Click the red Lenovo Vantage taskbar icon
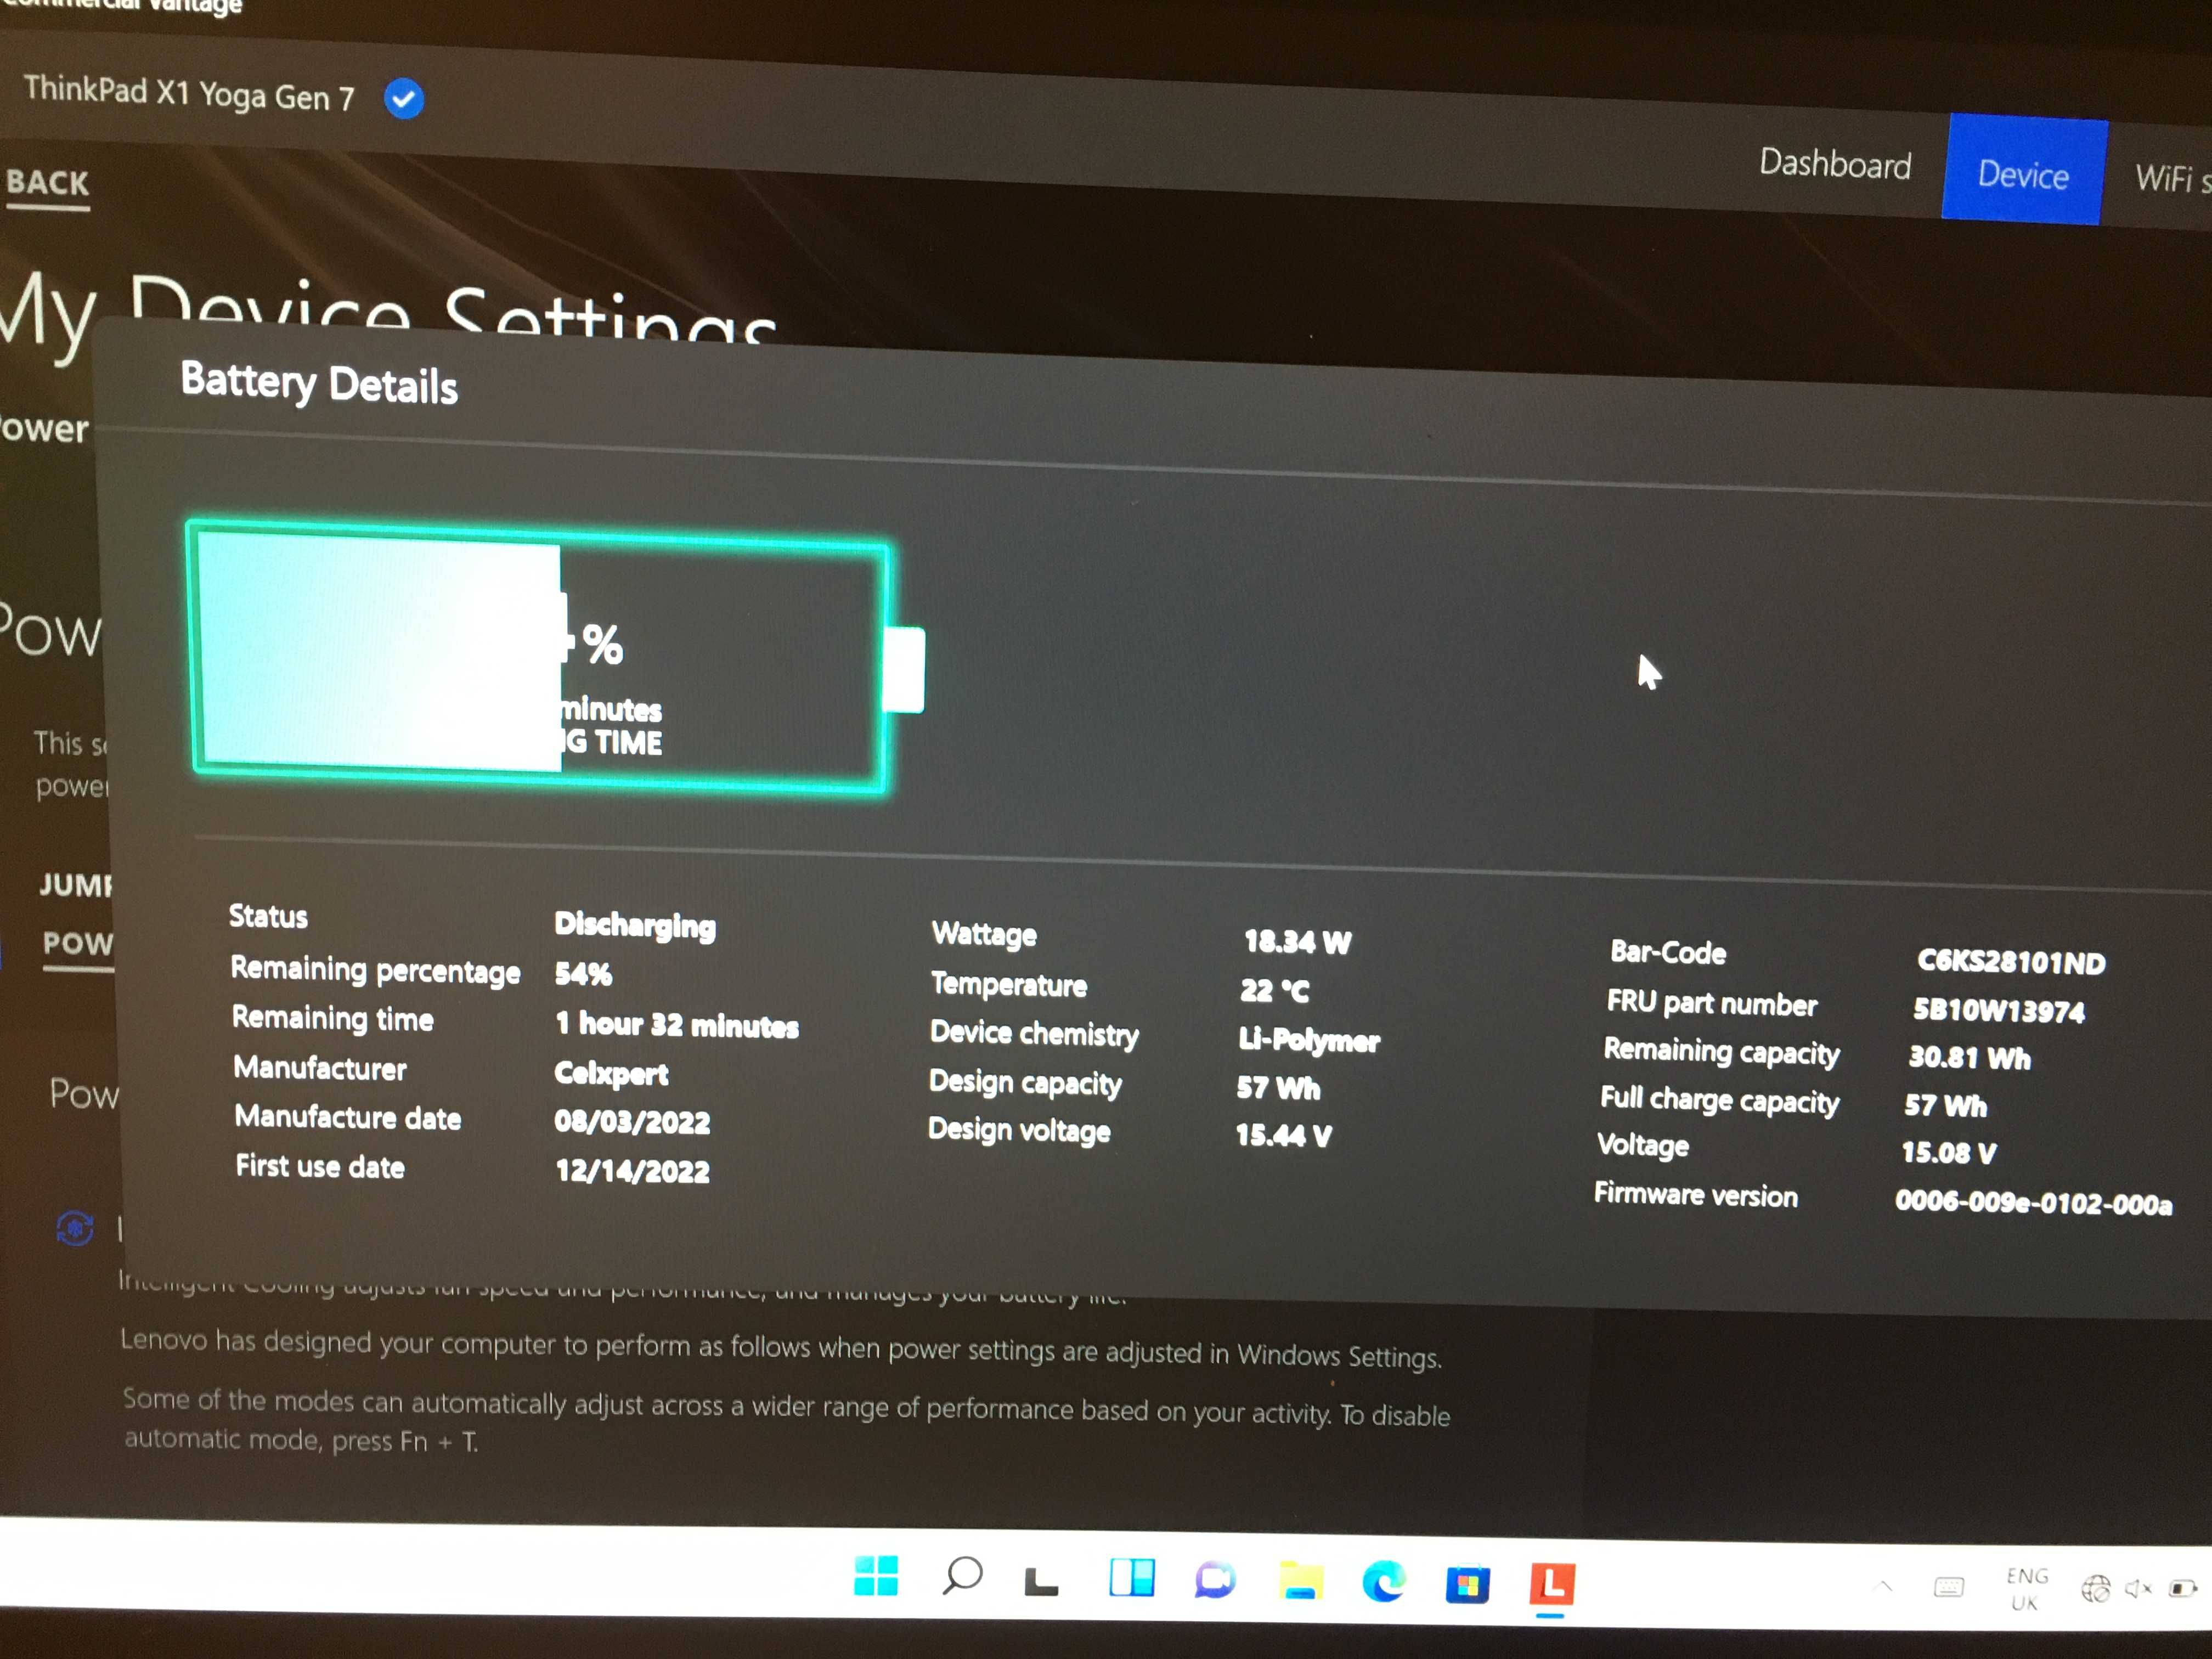Image resolution: width=2212 pixels, height=1659 pixels. click(x=1552, y=1584)
